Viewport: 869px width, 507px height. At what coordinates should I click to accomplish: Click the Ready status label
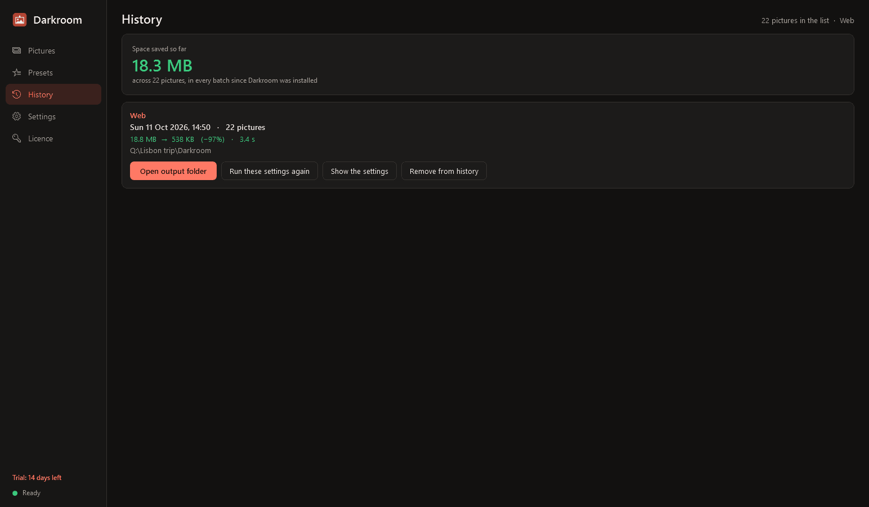32,493
